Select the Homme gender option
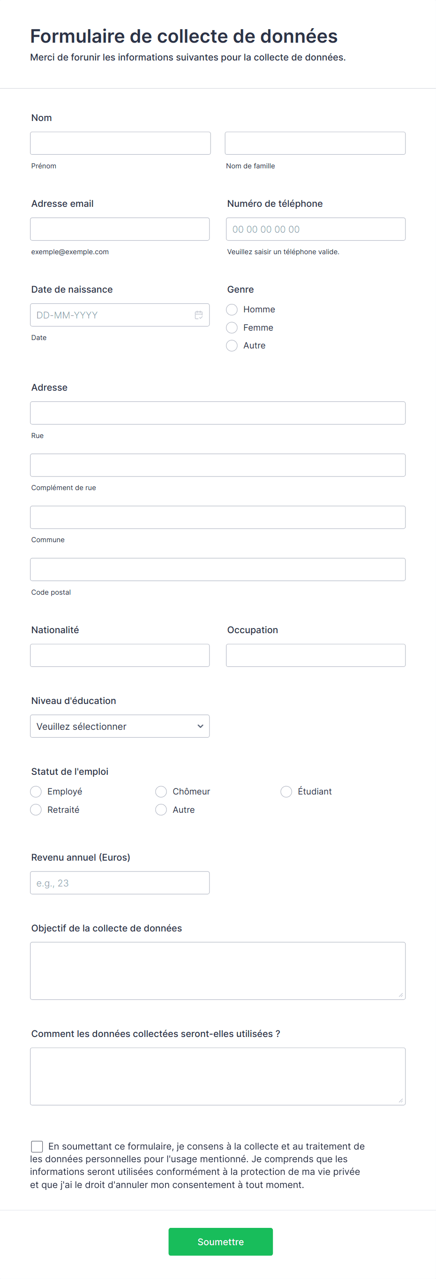Screen dimensions: 436x1279 (231, 310)
